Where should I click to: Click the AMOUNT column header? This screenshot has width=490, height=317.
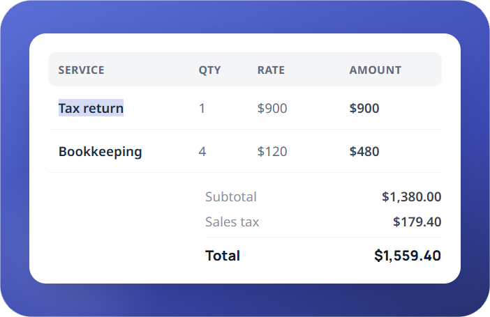click(375, 70)
